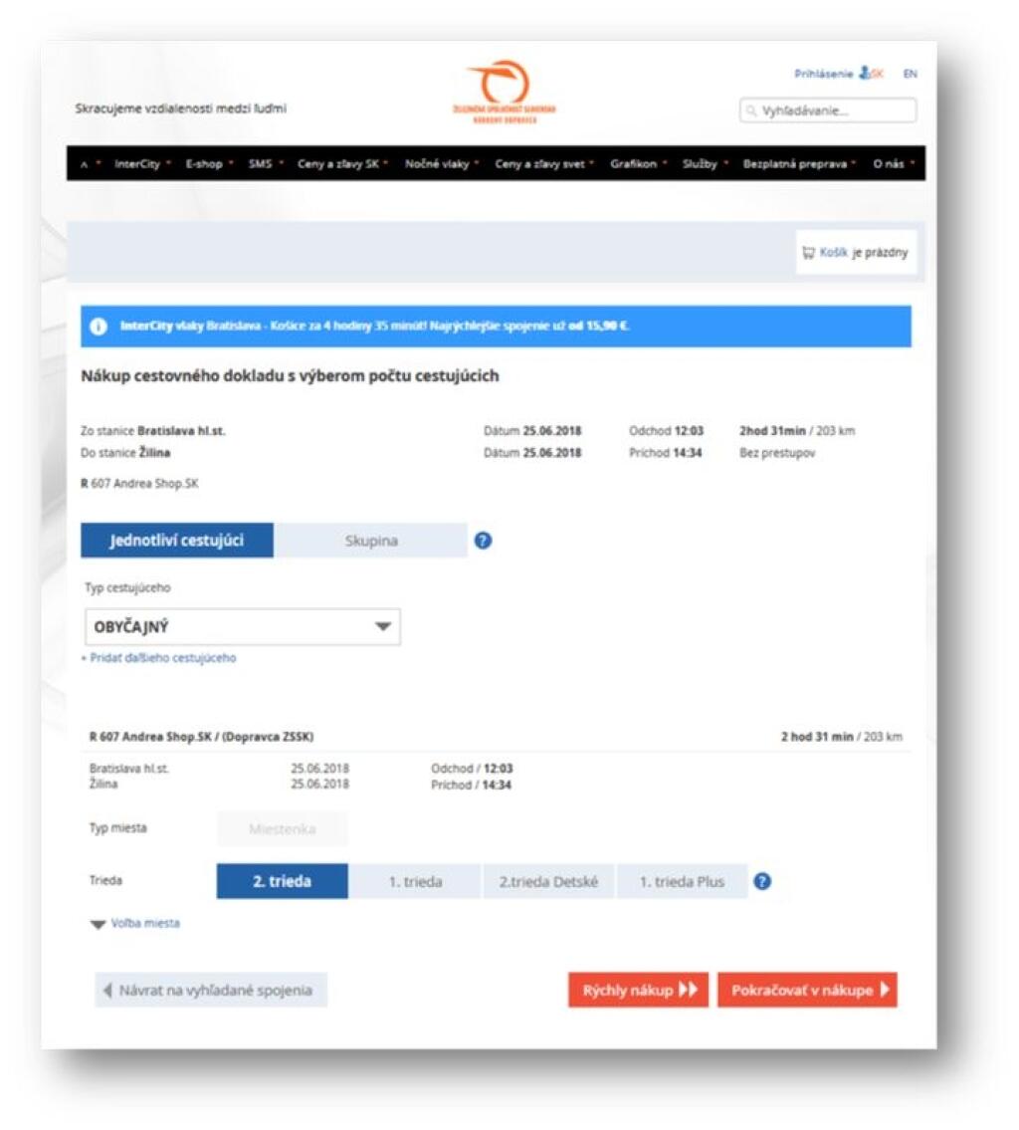Select the Skupina tab
The height and width of the screenshot is (1130, 1019).
pyautogui.click(x=371, y=541)
